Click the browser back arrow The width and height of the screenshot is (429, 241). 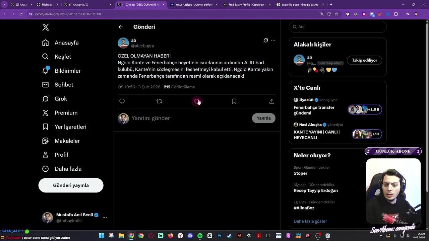point(5,14)
